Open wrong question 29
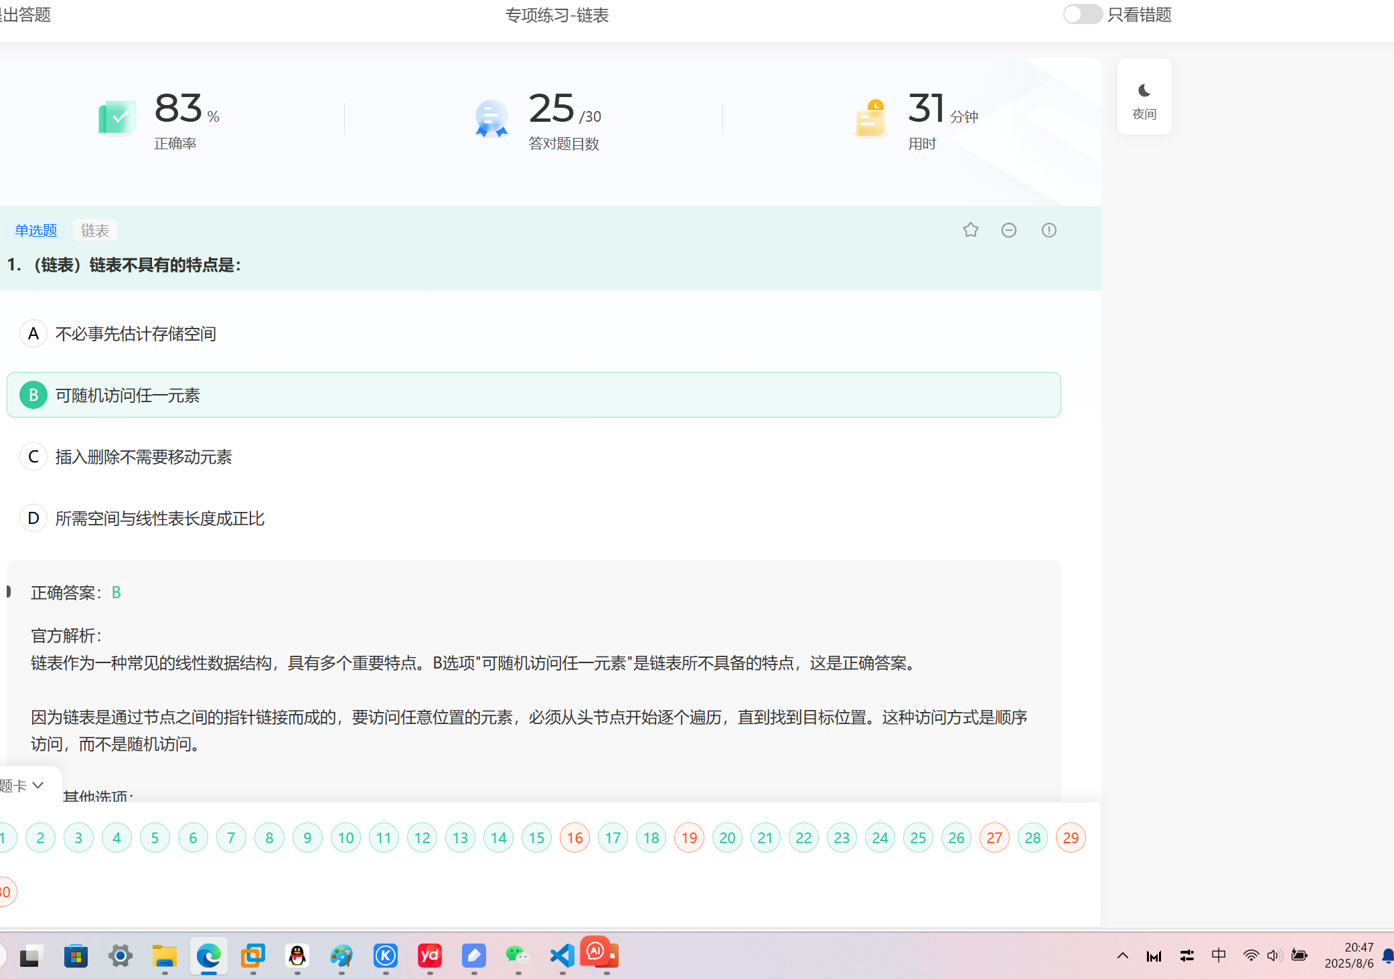 click(x=1071, y=838)
